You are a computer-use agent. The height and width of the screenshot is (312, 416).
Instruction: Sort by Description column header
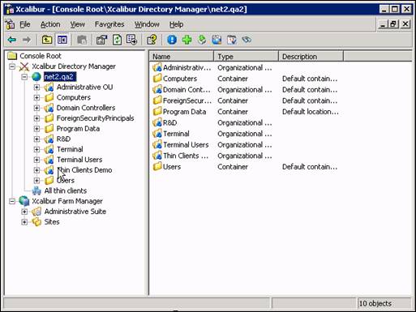[311, 57]
